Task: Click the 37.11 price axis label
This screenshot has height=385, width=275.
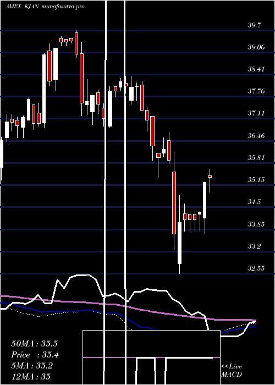Action: [x=256, y=113]
